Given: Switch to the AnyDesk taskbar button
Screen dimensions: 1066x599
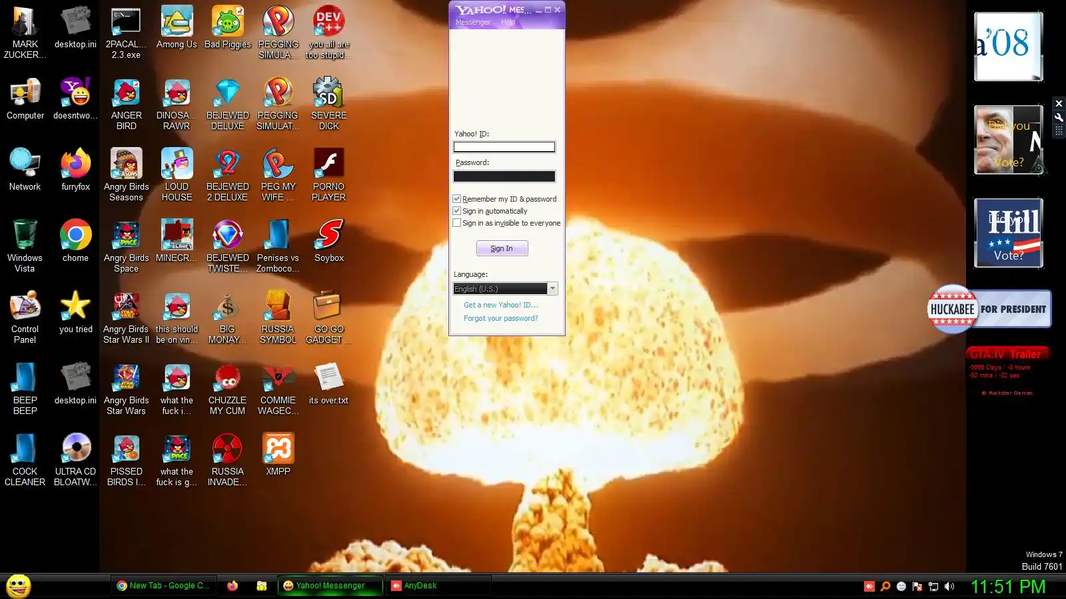Looking at the screenshot, I should [439, 586].
